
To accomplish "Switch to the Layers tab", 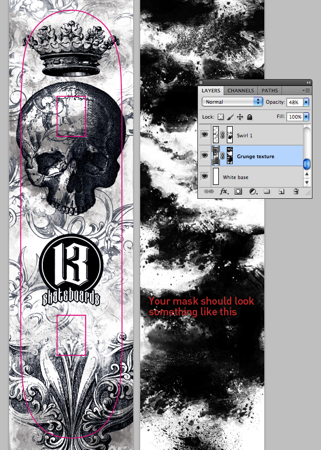I will pyautogui.click(x=211, y=91).
